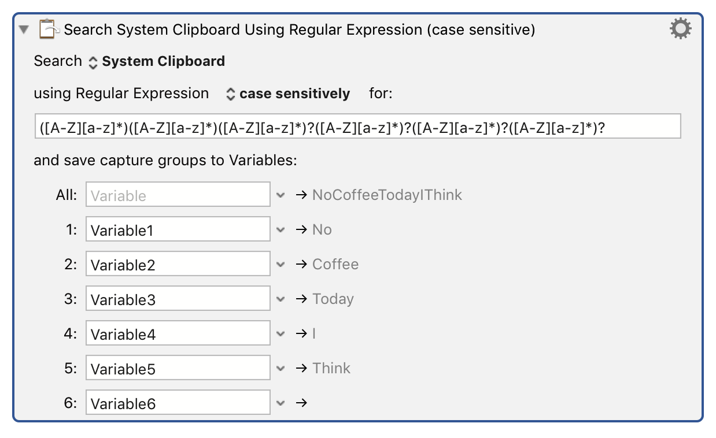Click the arrow beside Variable6

coord(301,403)
